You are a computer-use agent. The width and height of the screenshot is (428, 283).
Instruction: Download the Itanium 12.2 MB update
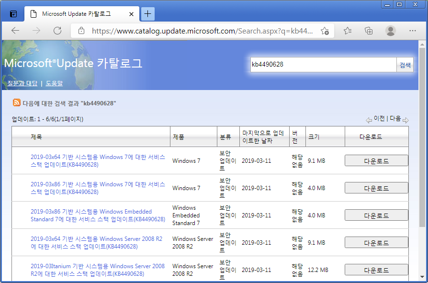tap(376, 270)
